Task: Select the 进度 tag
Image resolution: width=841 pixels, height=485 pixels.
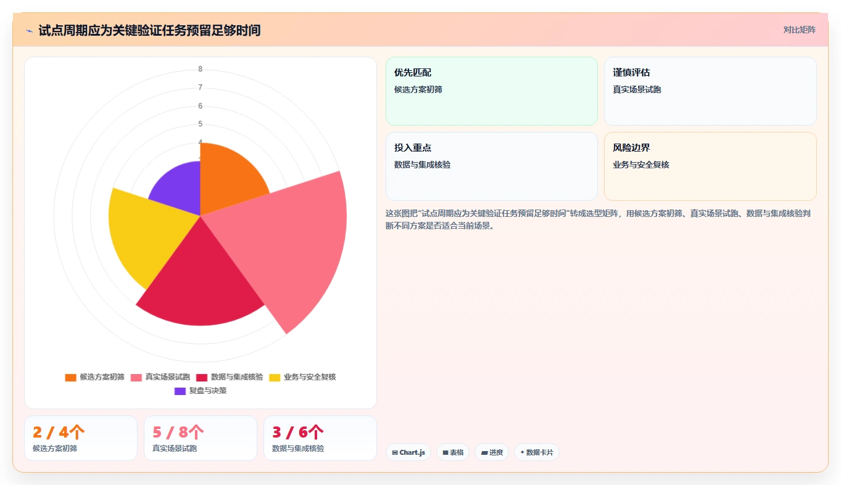Action: [492, 452]
